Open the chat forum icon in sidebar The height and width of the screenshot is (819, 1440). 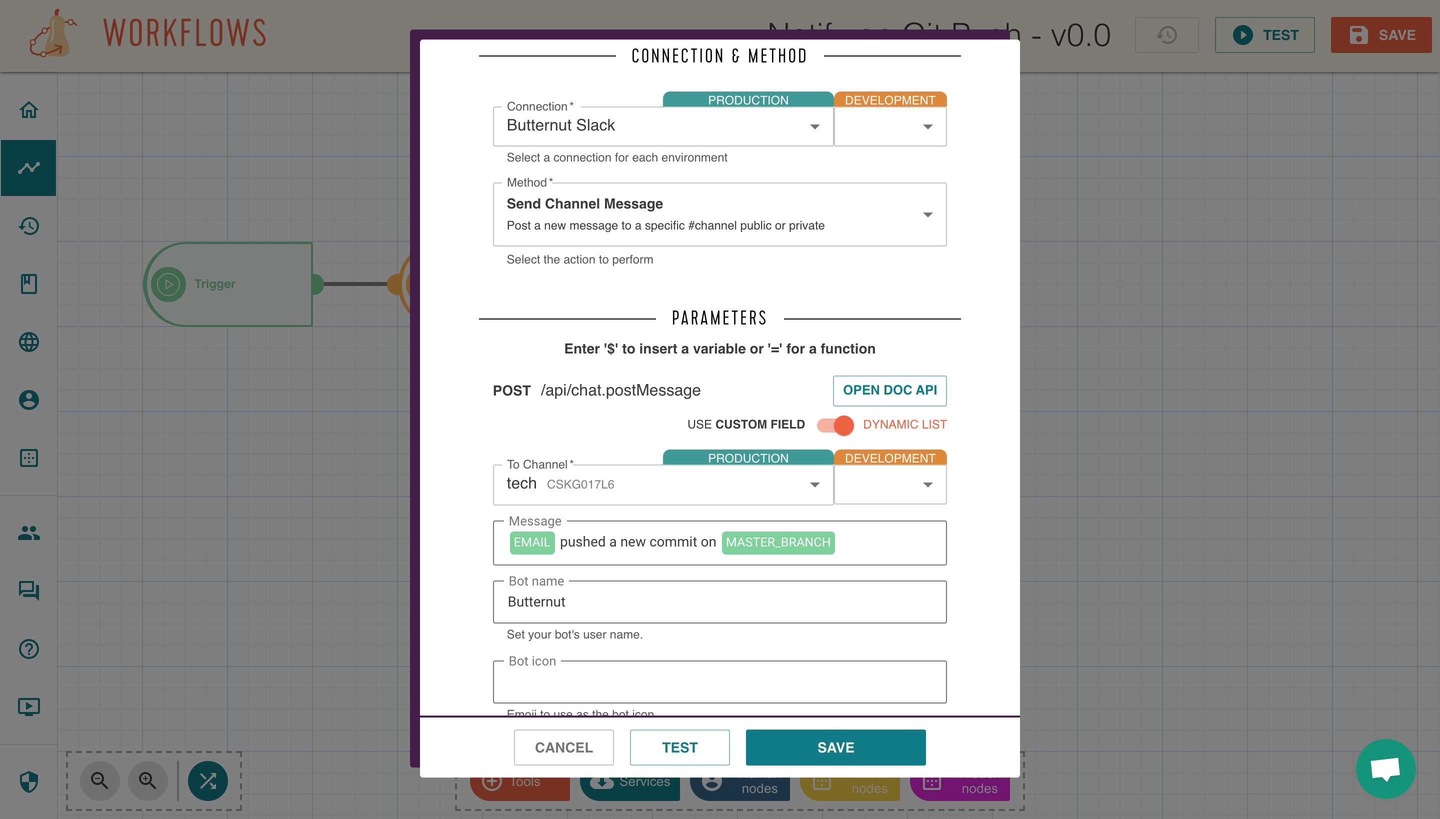28,590
